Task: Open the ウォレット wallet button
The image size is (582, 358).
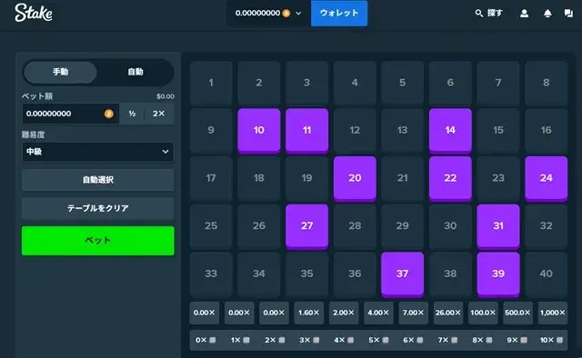Action: pos(339,14)
